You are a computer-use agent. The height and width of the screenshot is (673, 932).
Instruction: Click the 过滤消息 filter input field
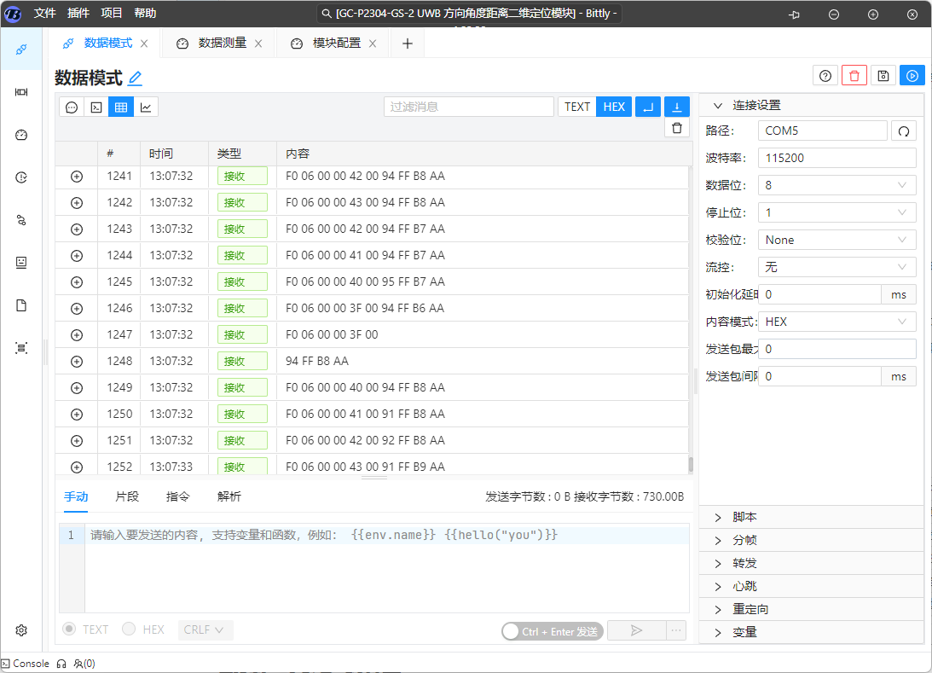point(468,107)
